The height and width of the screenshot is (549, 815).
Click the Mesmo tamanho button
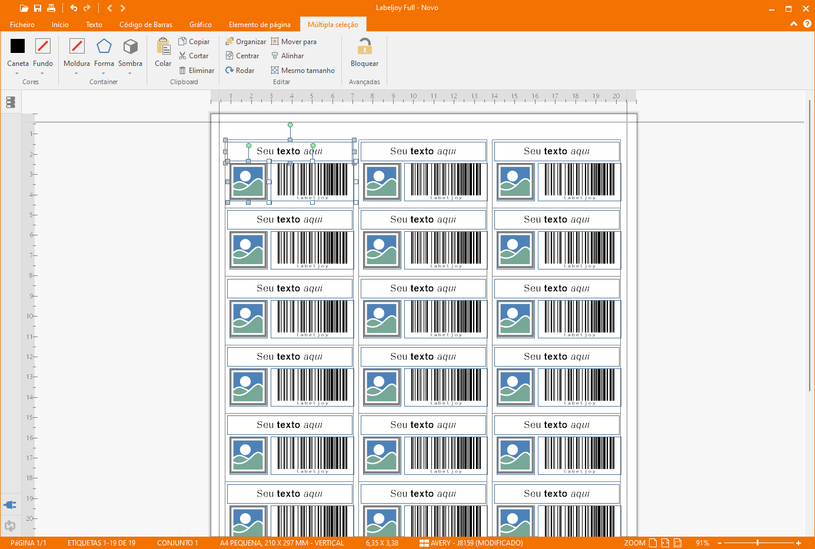point(302,71)
